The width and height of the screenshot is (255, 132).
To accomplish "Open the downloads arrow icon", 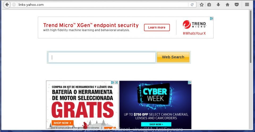I will click(x=218, y=5).
